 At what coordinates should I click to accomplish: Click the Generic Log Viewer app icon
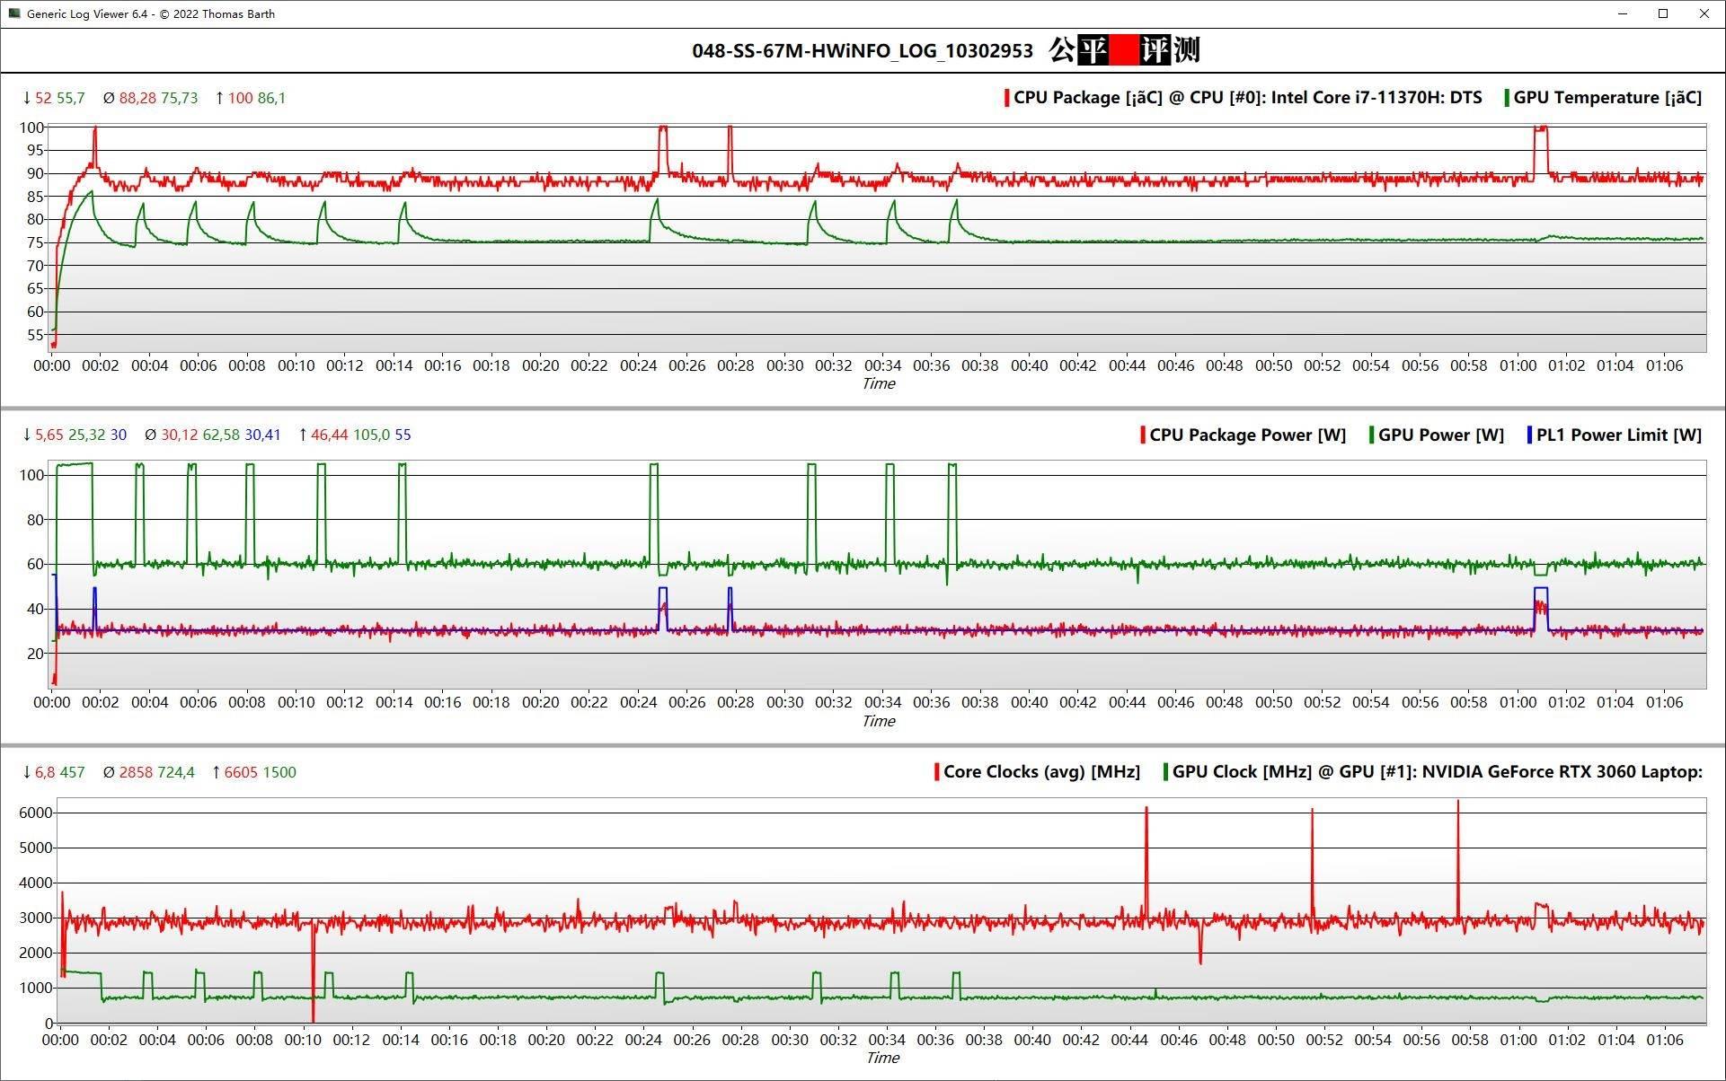[13, 13]
